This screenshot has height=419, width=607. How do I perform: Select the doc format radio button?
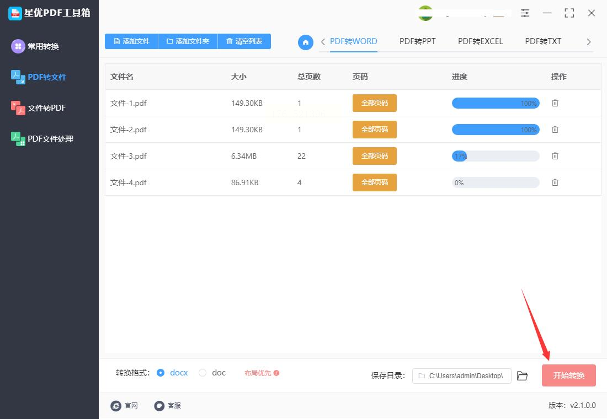click(x=203, y=373)
